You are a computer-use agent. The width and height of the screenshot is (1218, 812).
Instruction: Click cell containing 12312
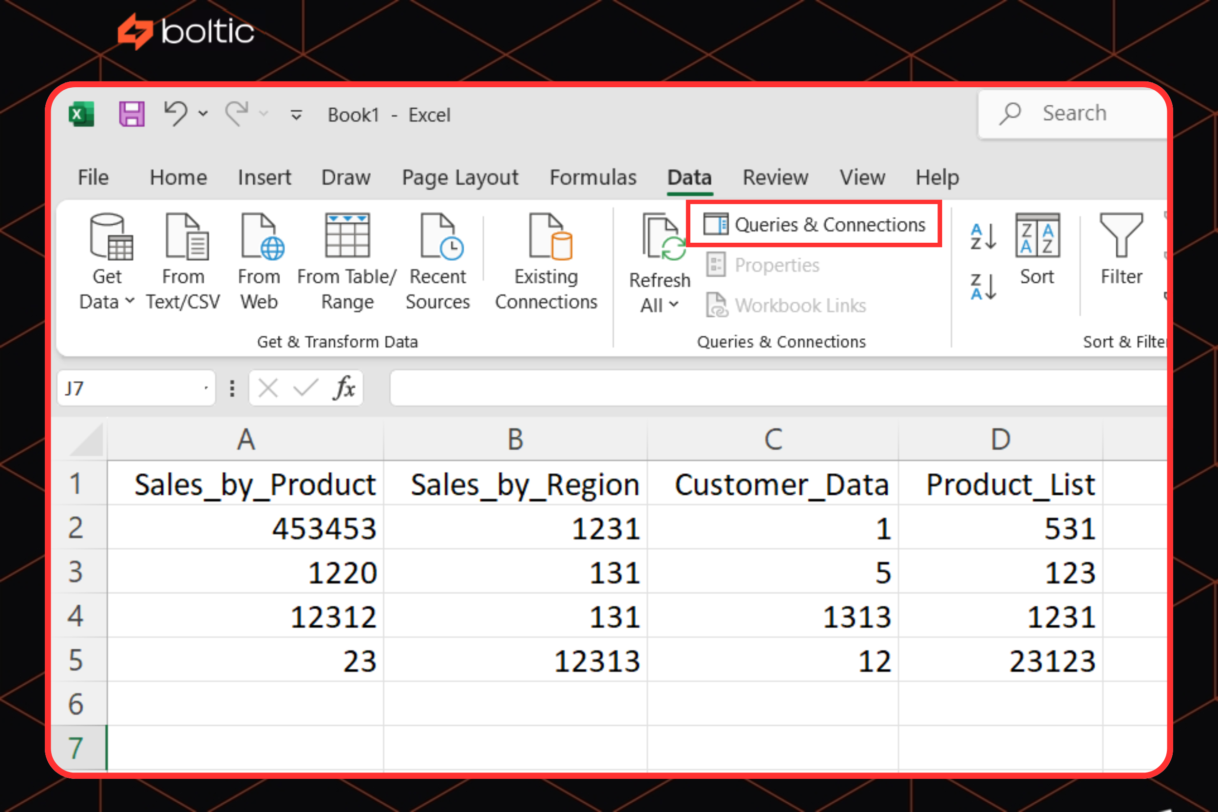[246, 616]
